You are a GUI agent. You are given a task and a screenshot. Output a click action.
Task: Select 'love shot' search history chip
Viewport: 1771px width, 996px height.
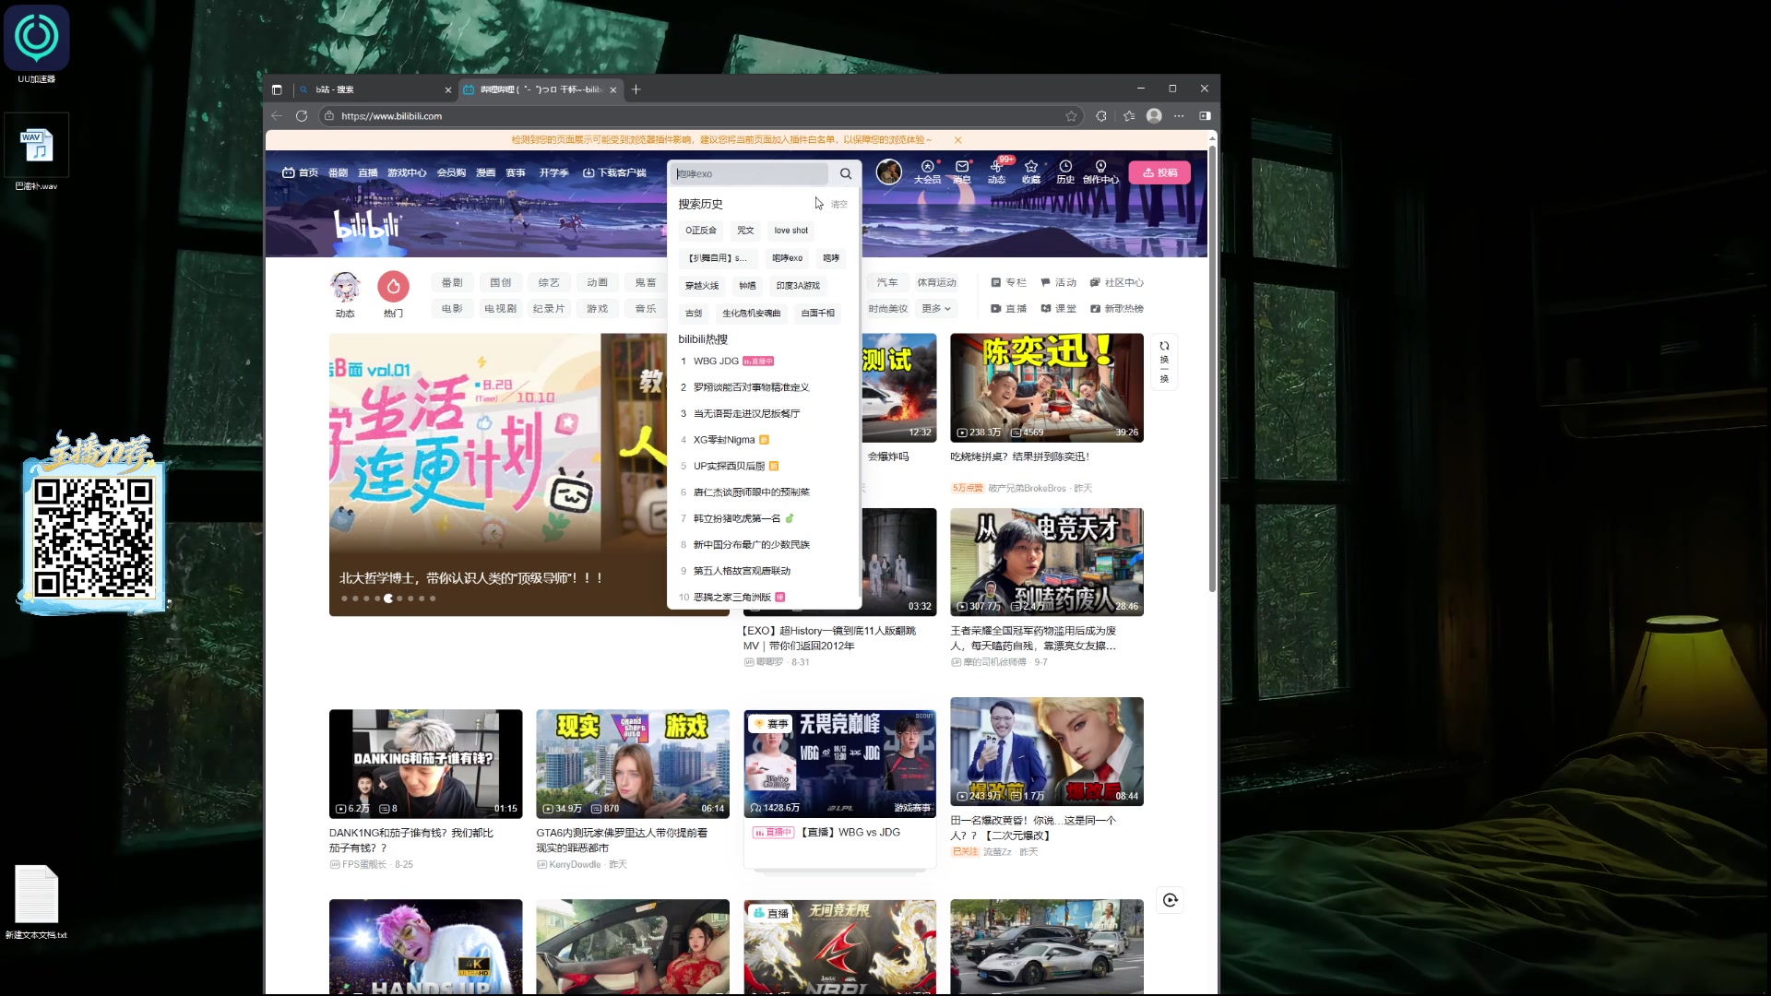[x=790, y=231]
